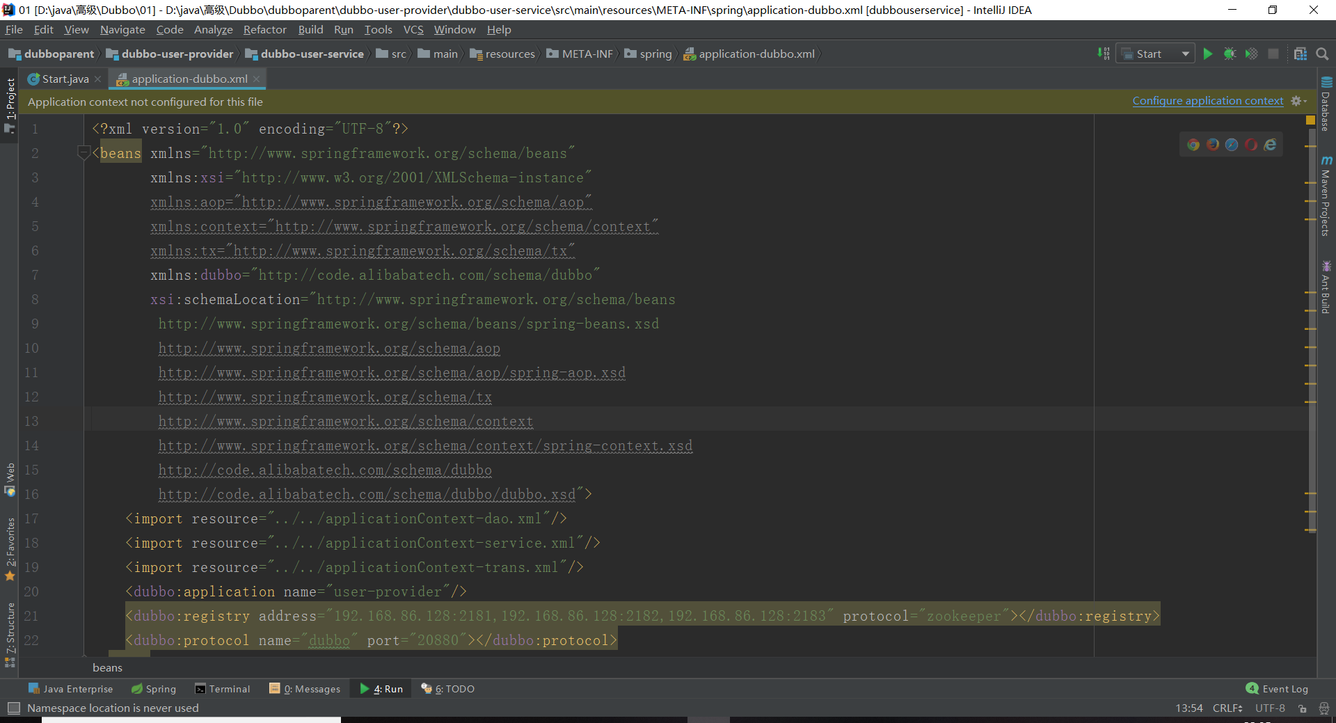Image resolution: width=1336 pixels, height=723 pixels.
Task: Select resources folder in breadcrumb
Action: [502, 54]
